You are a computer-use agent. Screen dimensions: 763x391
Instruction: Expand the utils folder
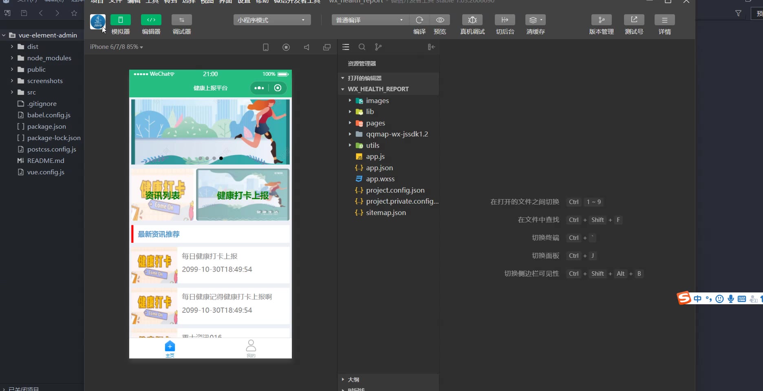[x=388, y=145]
